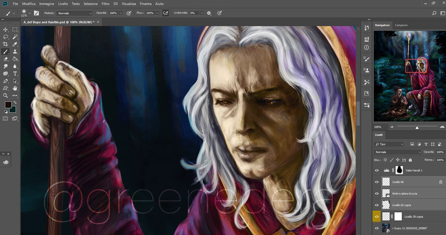
Task: Select the Smudge tool
Action: [5, 66]
